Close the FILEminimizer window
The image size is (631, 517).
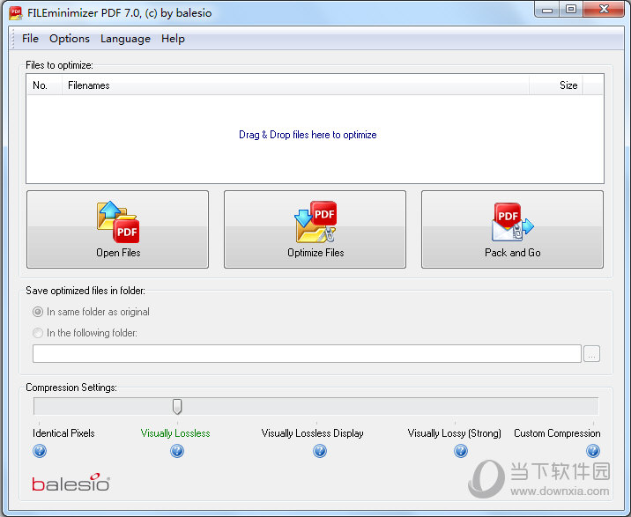(x=604, y=10)
